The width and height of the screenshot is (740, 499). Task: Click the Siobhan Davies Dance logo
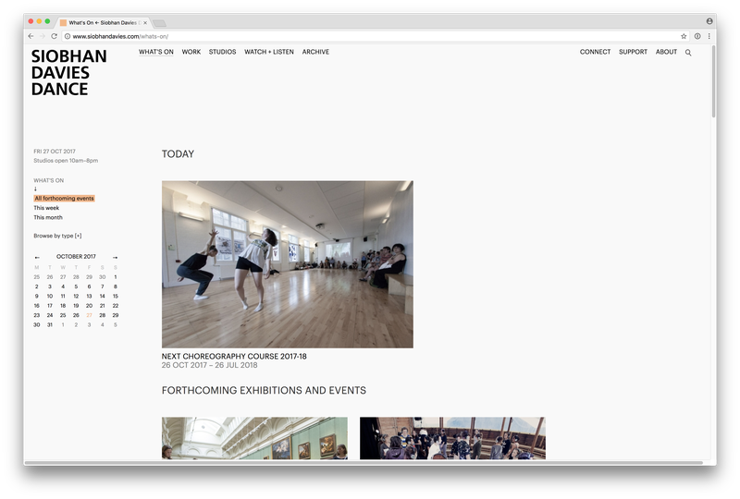(68, 73)
